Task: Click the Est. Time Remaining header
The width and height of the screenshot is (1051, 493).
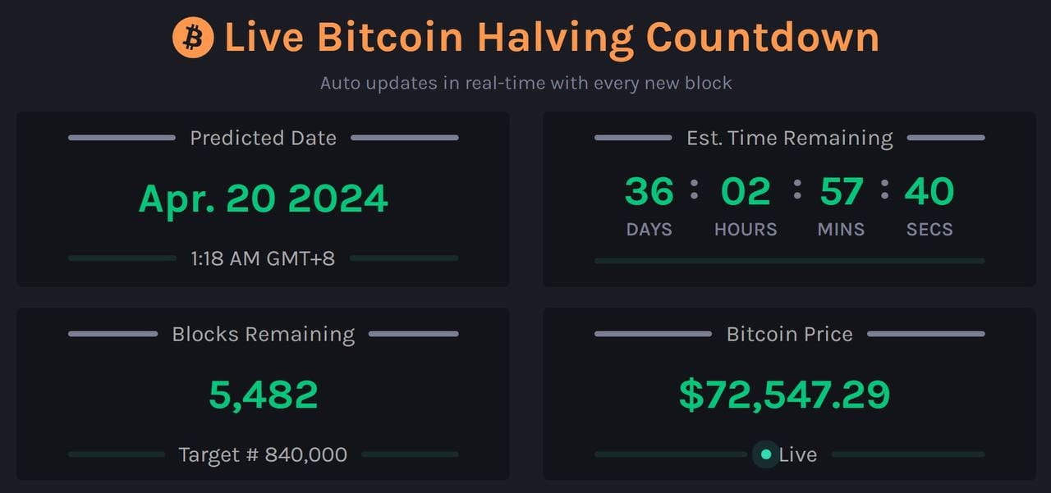Action: pyautogui.click(x=790, y=138)
